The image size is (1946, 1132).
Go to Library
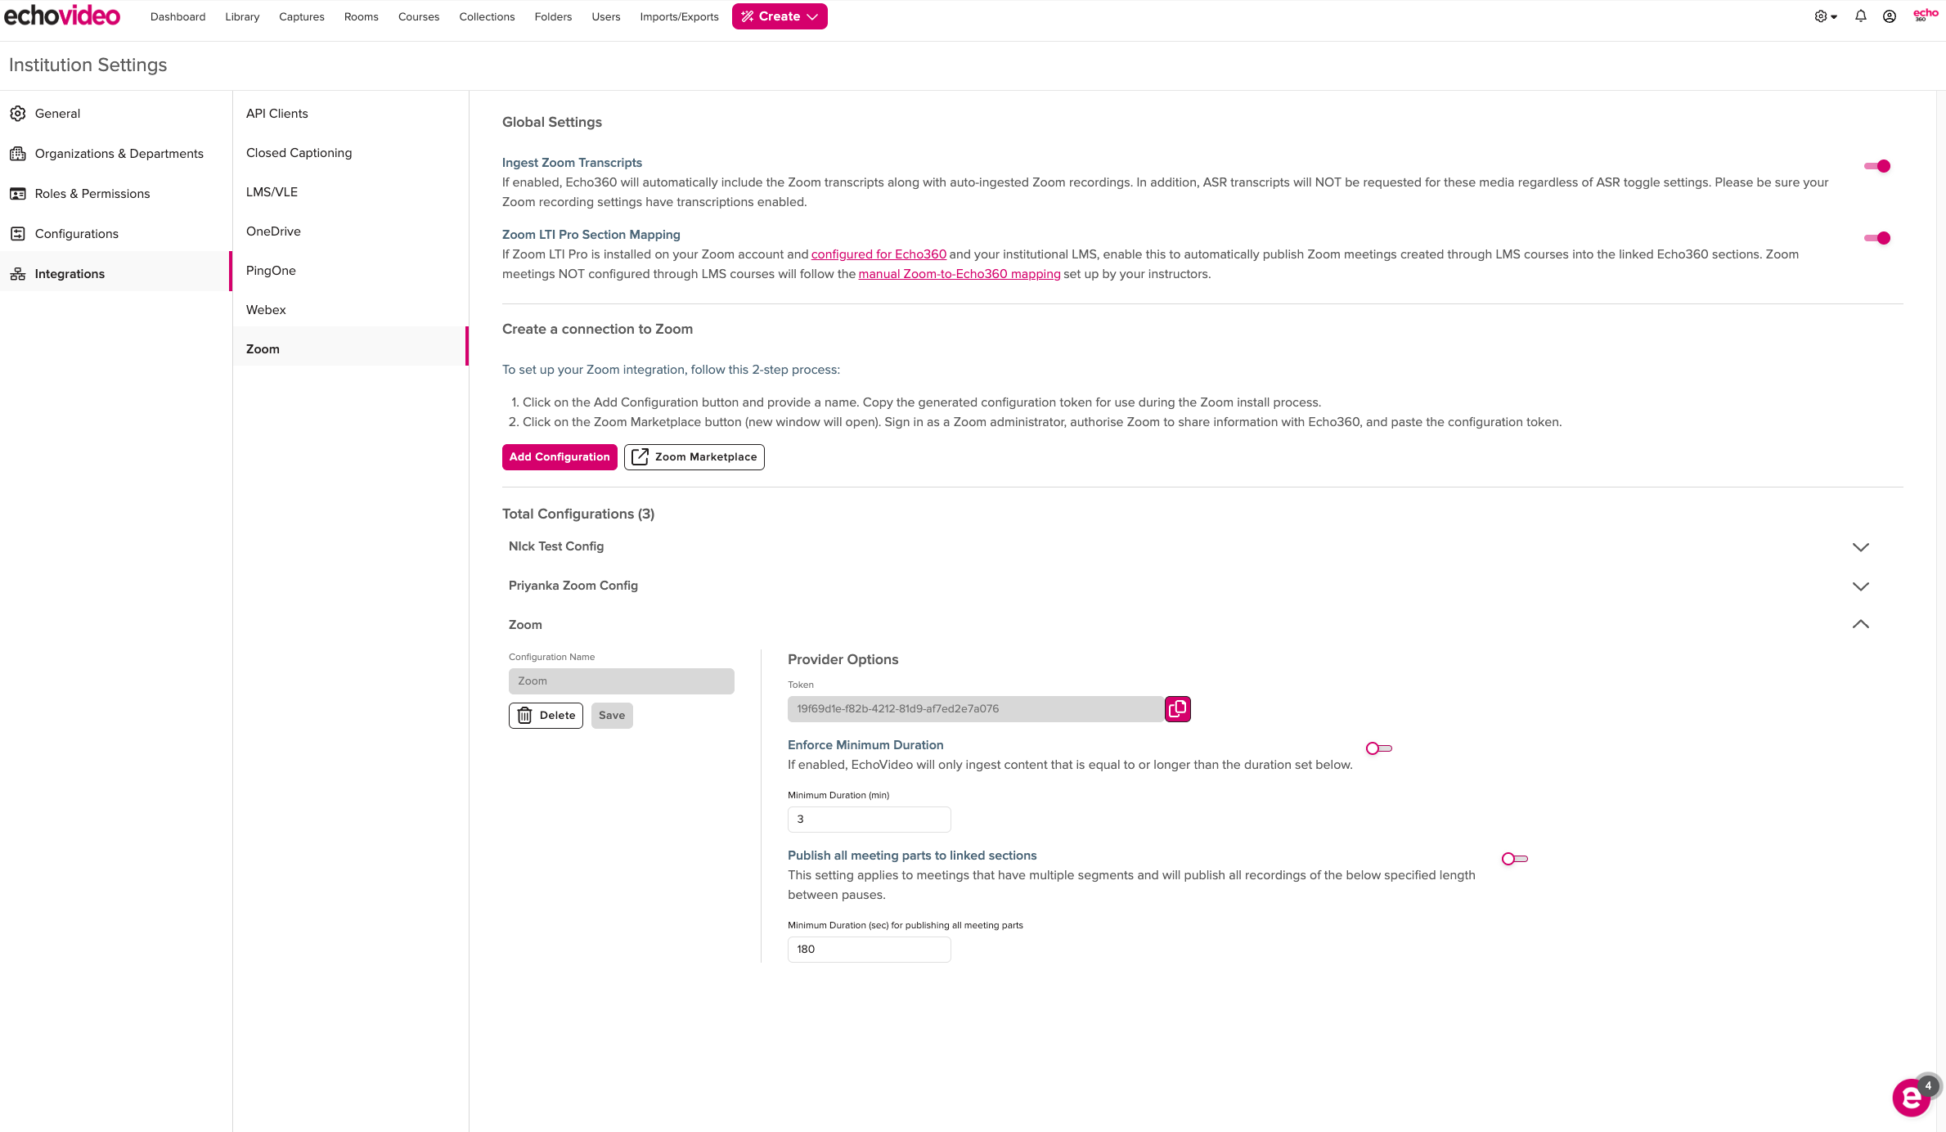[242, 16]
